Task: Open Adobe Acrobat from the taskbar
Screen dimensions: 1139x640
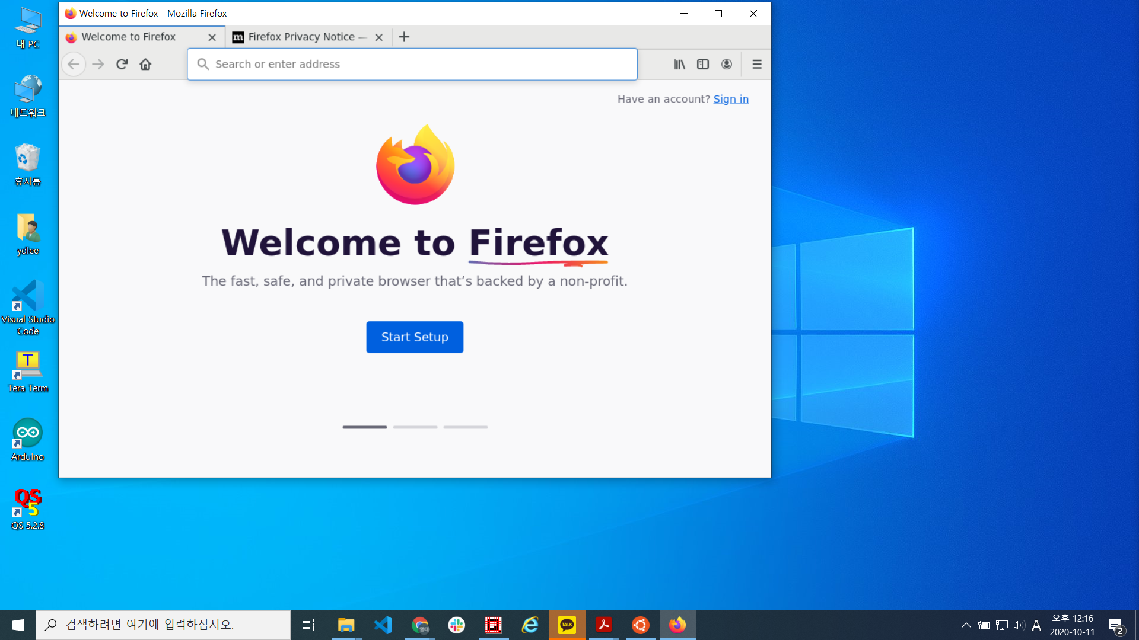Action: (603, 625)
